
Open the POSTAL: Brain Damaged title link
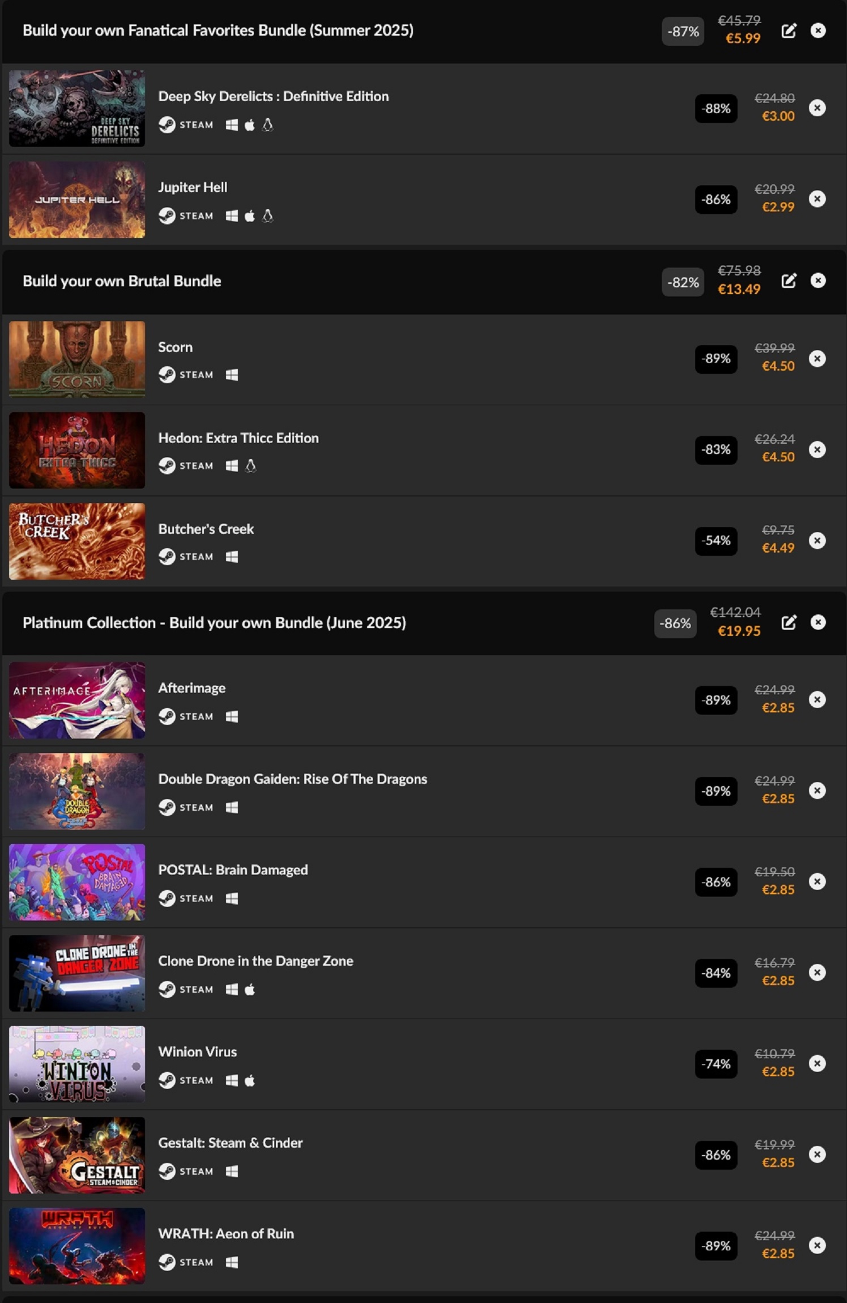coord(233,869)
